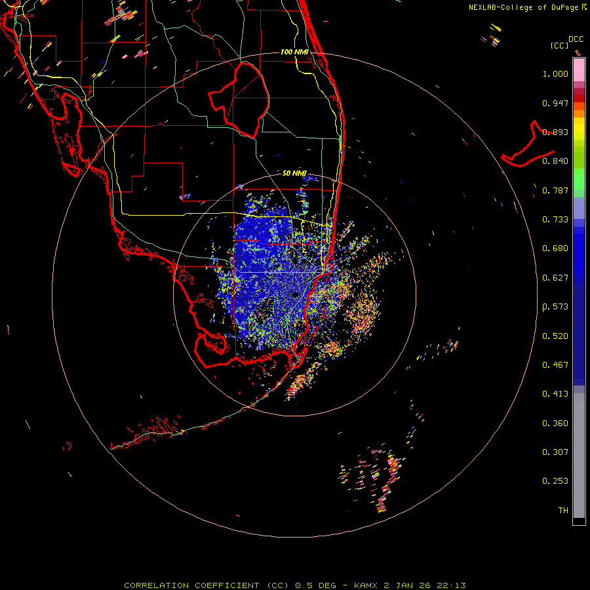This screenshot has width=590, height=590.
Task: Select the 0.733 scale value
Action: coord(555,220)
